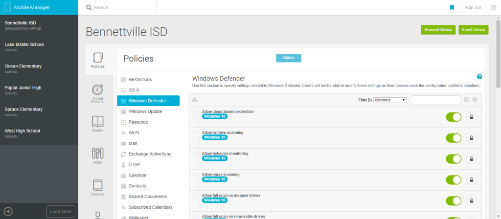Open the Apps section
This screenshot has height=219, width=501.
click(x=98, y=156)
